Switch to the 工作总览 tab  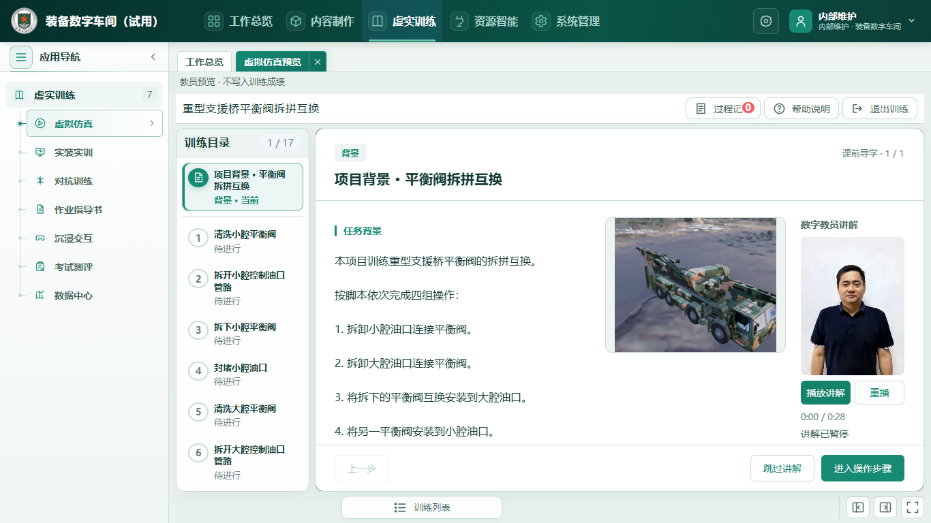pos(204,61)
